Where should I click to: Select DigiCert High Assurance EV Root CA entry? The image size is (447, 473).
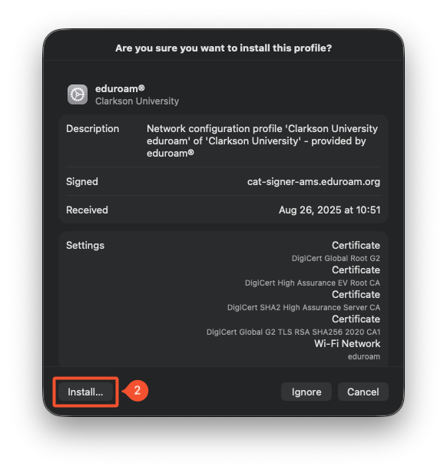pos(313,283)
